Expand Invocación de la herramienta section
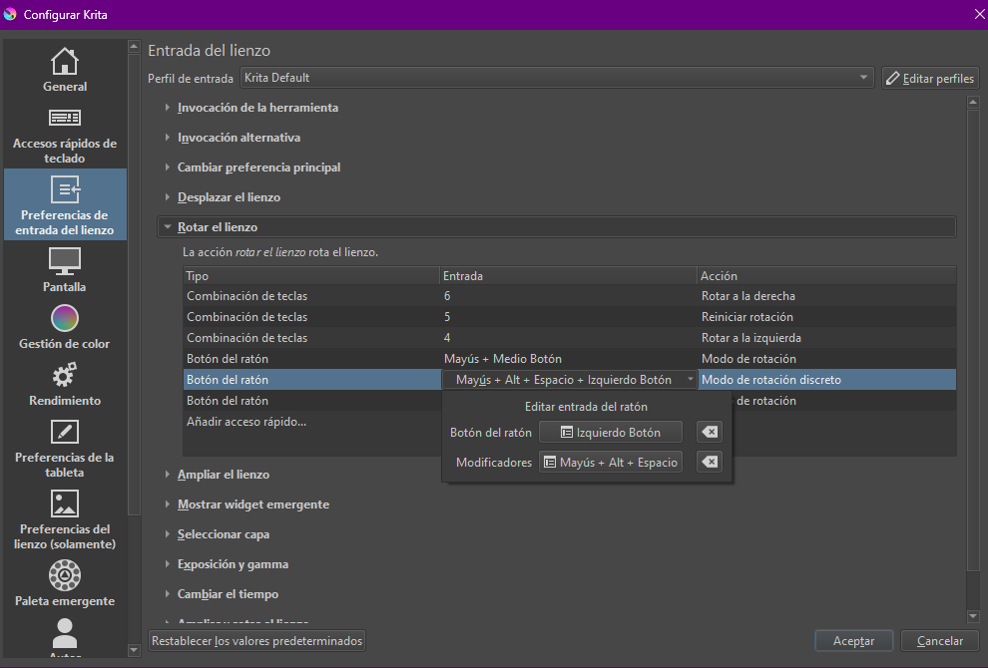Viewport: 988px width, 668px height. (257, 108)
